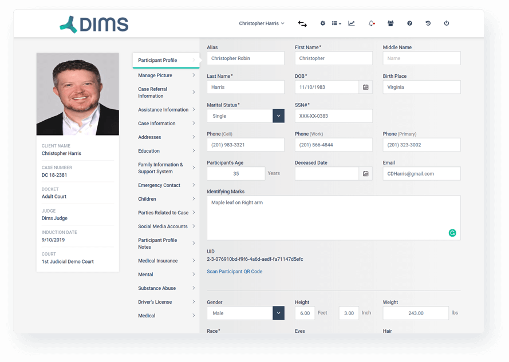Click the Adult Court docket text

54,197
